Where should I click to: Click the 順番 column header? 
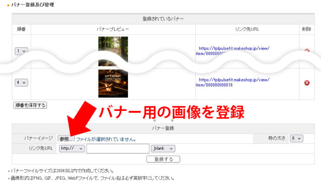point(21,29)
